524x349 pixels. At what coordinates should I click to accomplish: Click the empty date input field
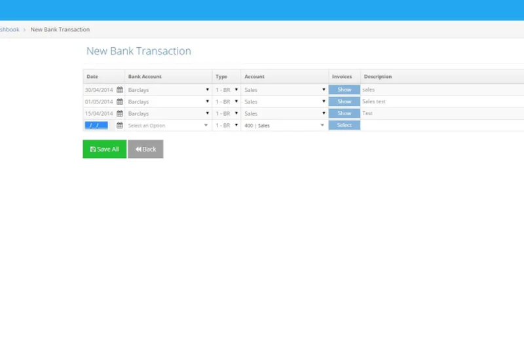96,125
